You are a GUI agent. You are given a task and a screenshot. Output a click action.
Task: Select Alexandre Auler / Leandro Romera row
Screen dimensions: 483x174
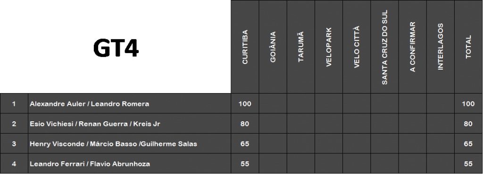coord(241,104)
